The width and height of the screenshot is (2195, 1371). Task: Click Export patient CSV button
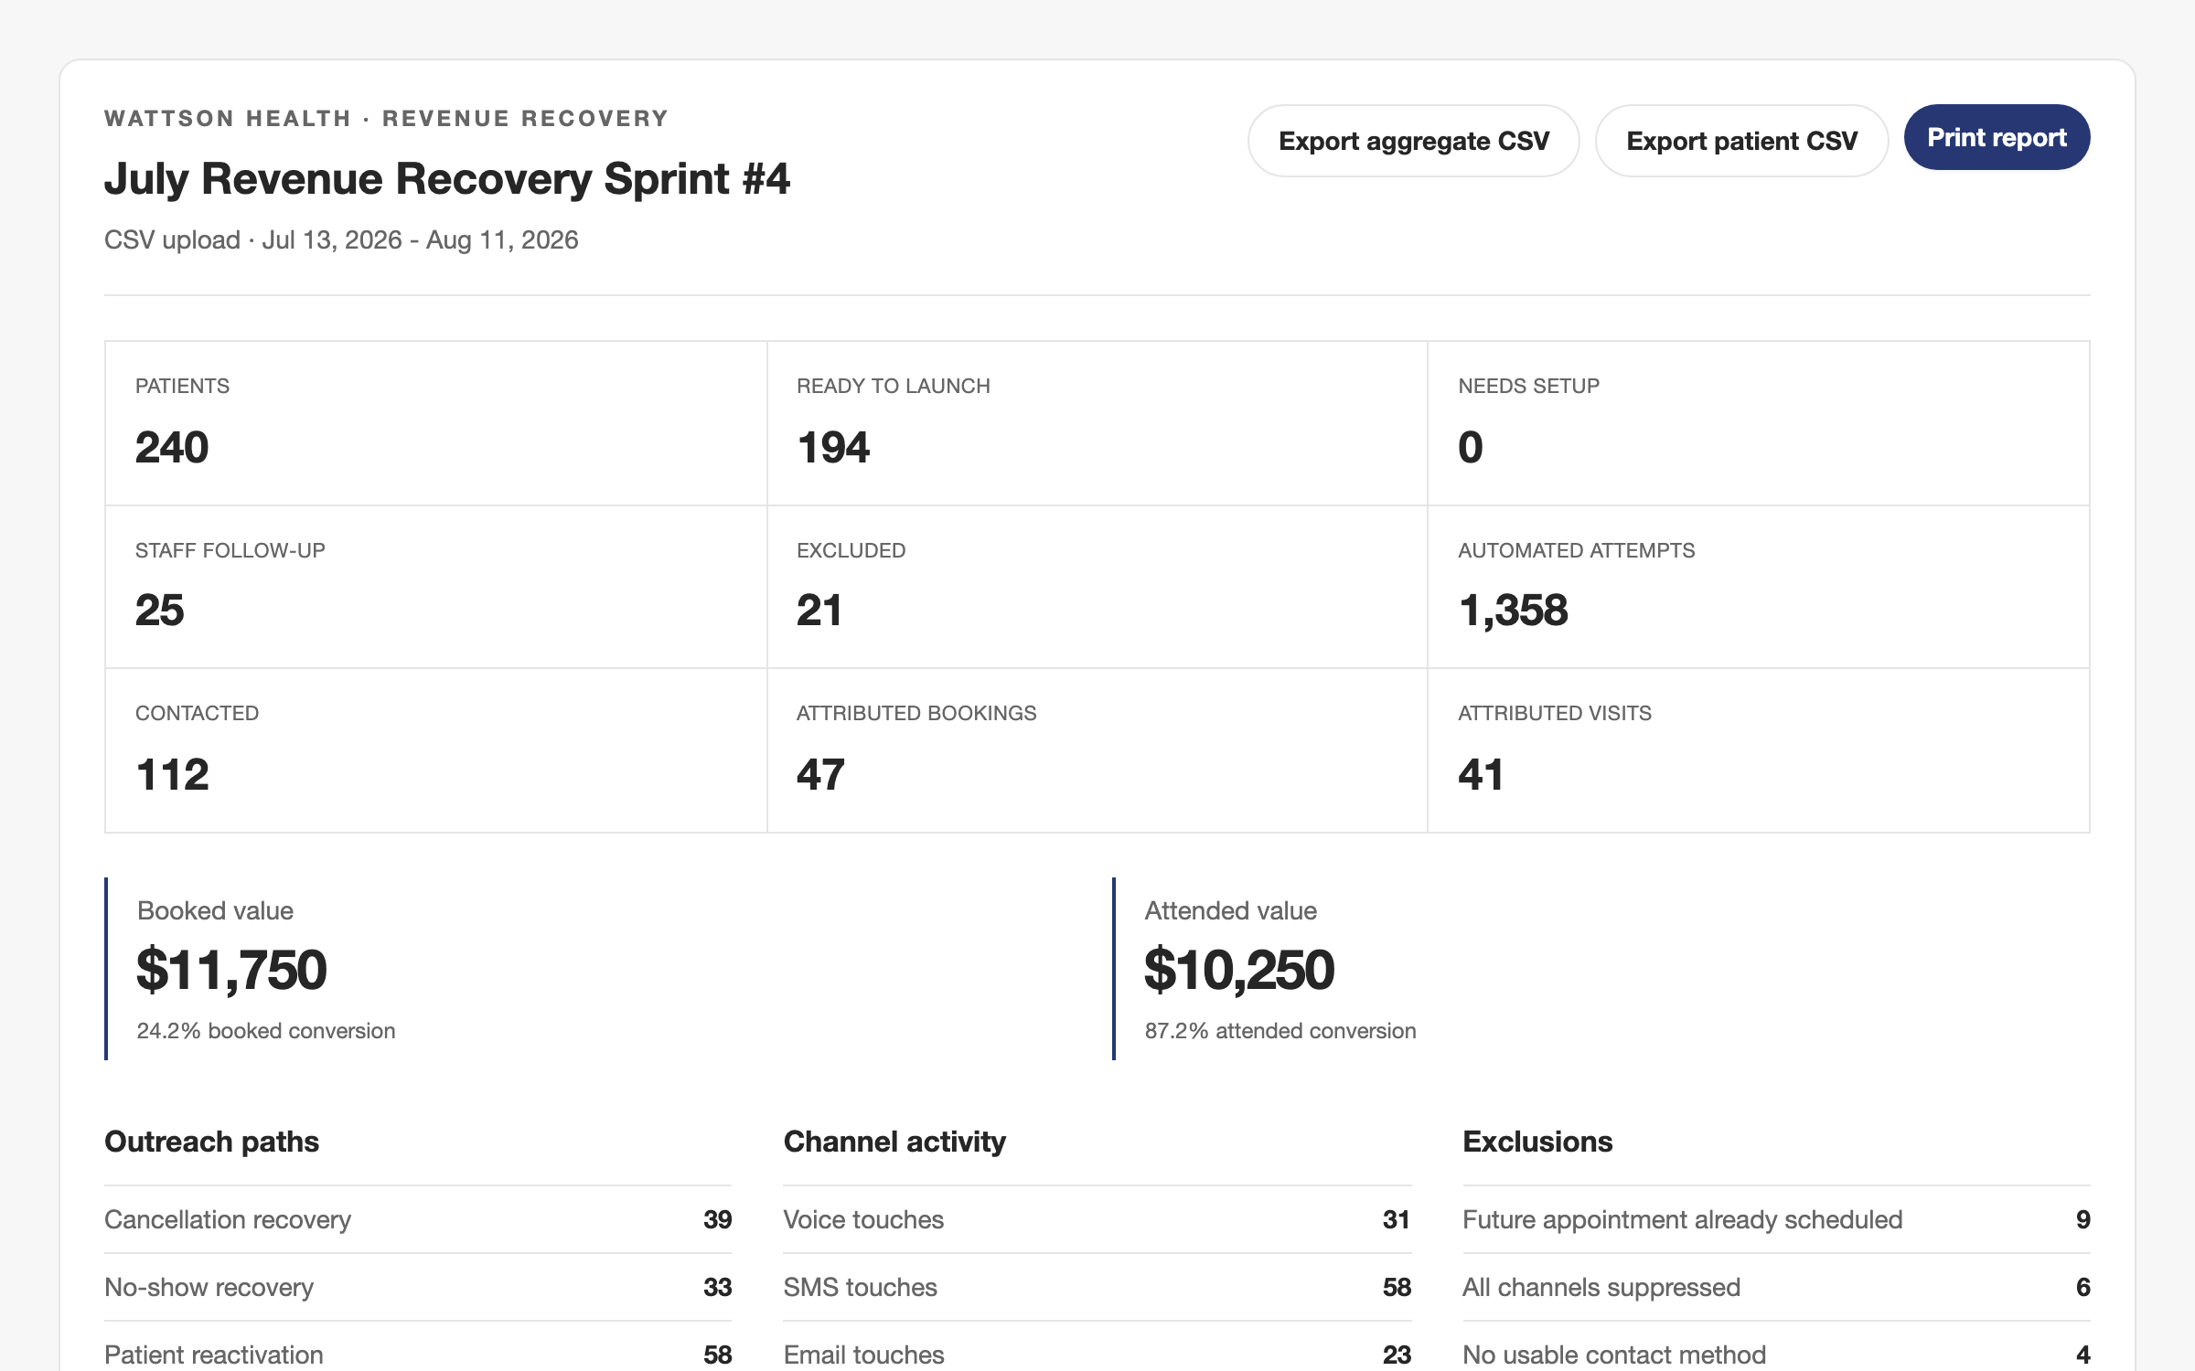(1741, 141)
